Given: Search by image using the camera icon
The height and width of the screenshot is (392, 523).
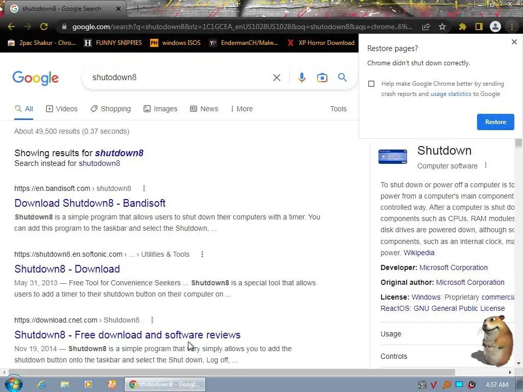Looking at the screenshot, I should pyautogui.click(x=322, y=78).
